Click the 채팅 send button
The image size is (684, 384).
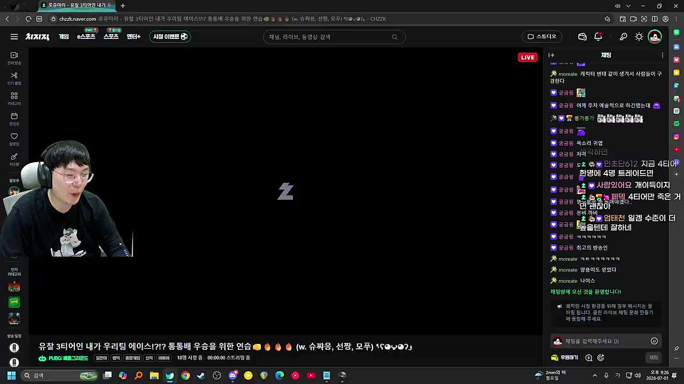point(654,357)
